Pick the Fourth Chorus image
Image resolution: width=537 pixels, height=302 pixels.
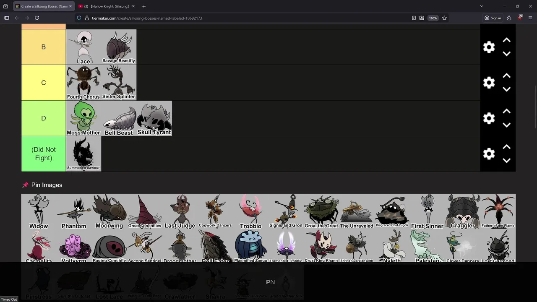pyautogui.click(x=83, y=83)
